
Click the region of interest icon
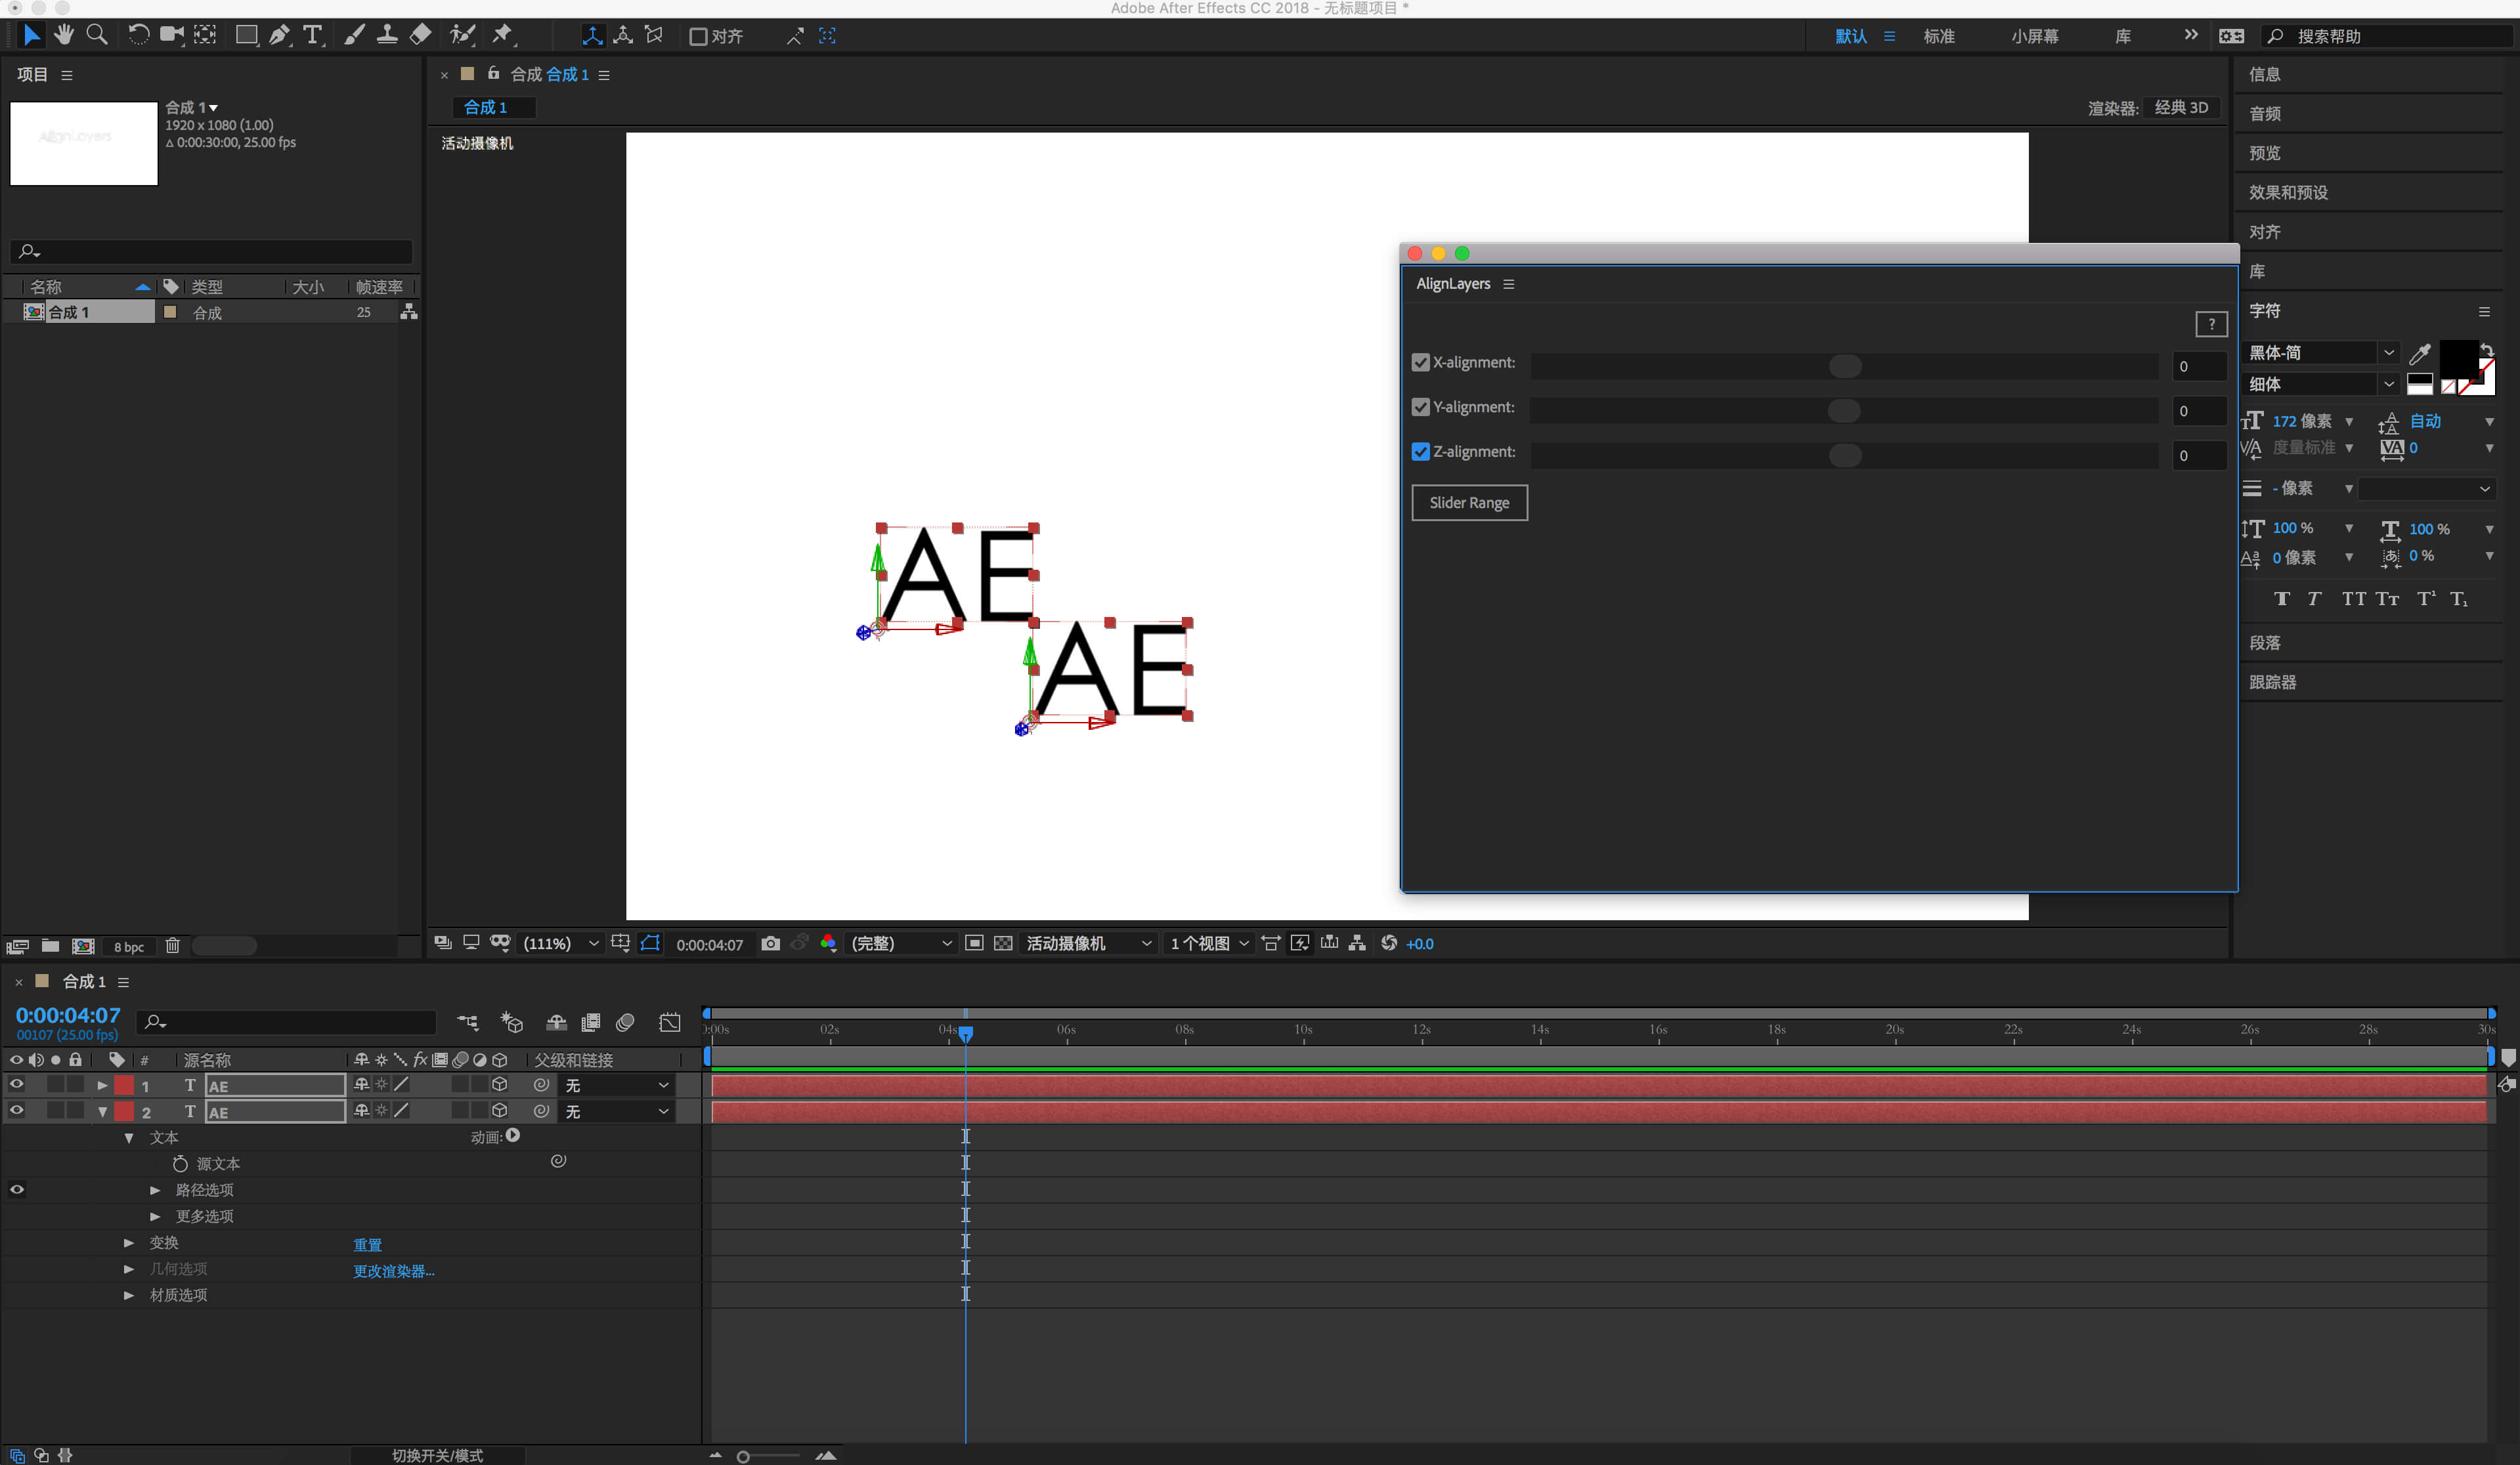coord(974,943)
